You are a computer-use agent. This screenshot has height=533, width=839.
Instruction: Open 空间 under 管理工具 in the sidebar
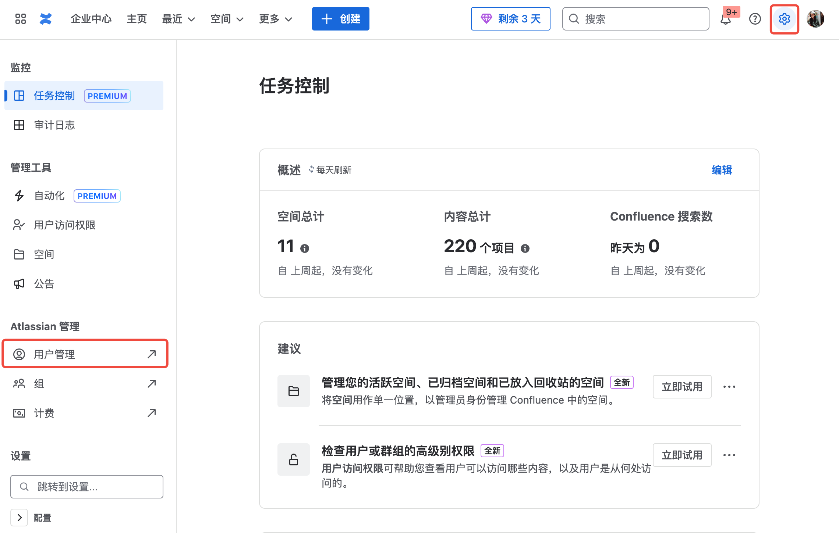[84, 254]
